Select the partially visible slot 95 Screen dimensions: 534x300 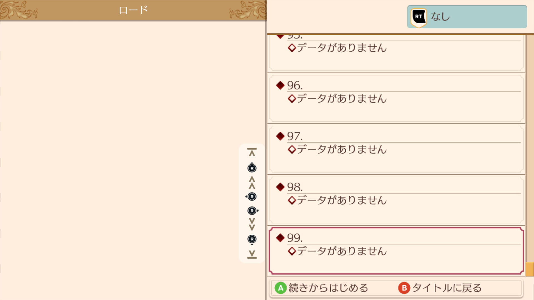pyautogui.click(x=396, y=53)
